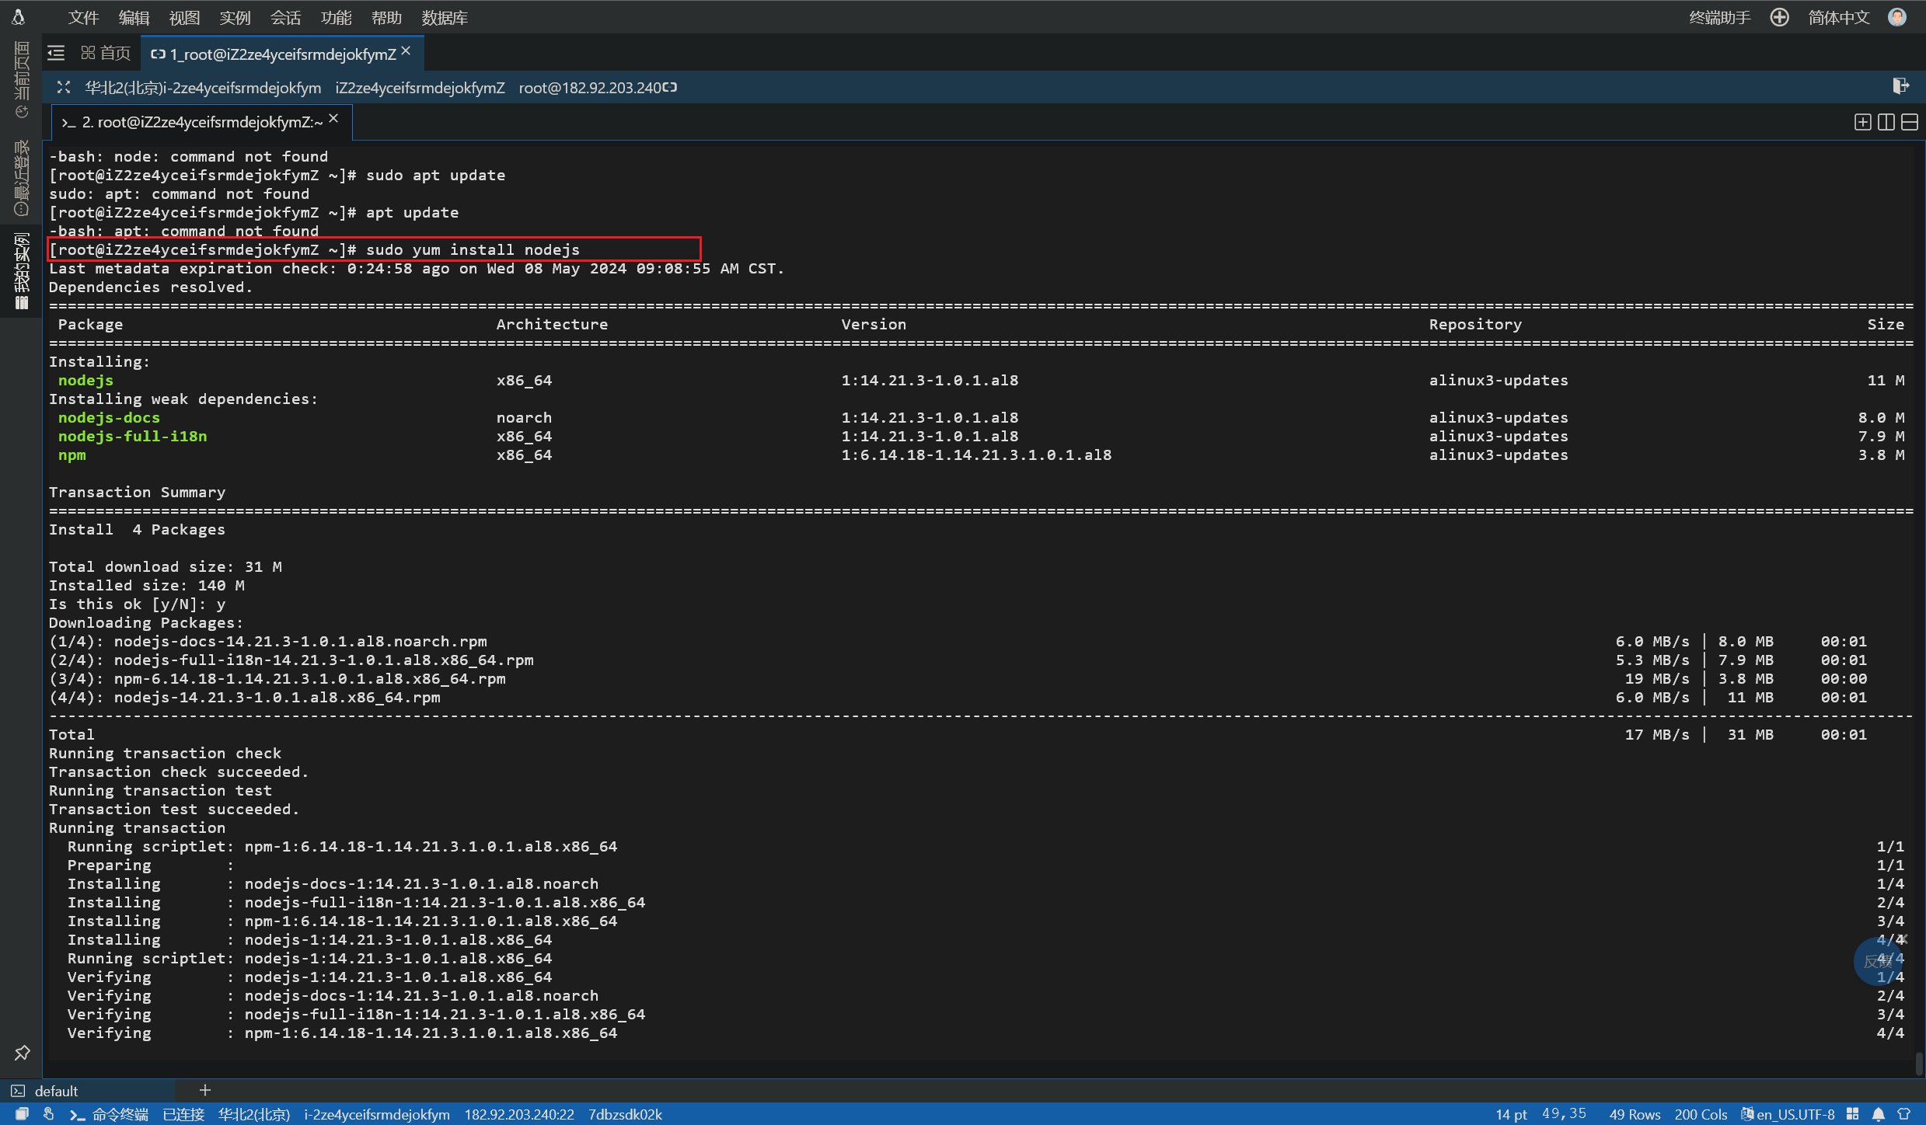
Task: Click the pin icon in the left sidebar
Action: 22,1053
